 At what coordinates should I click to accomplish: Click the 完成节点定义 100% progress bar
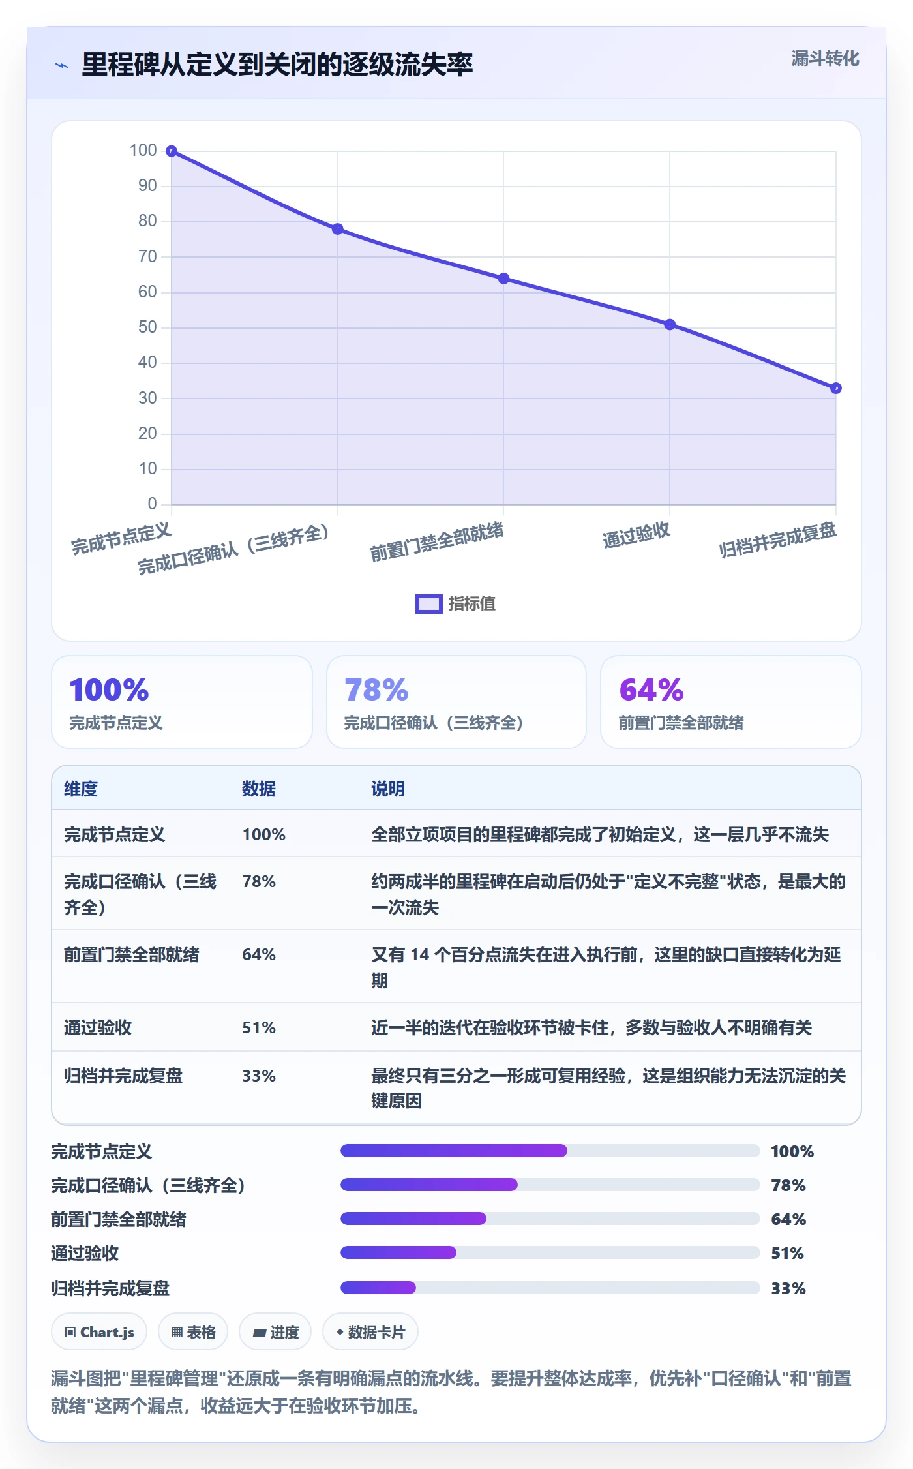550,1151
